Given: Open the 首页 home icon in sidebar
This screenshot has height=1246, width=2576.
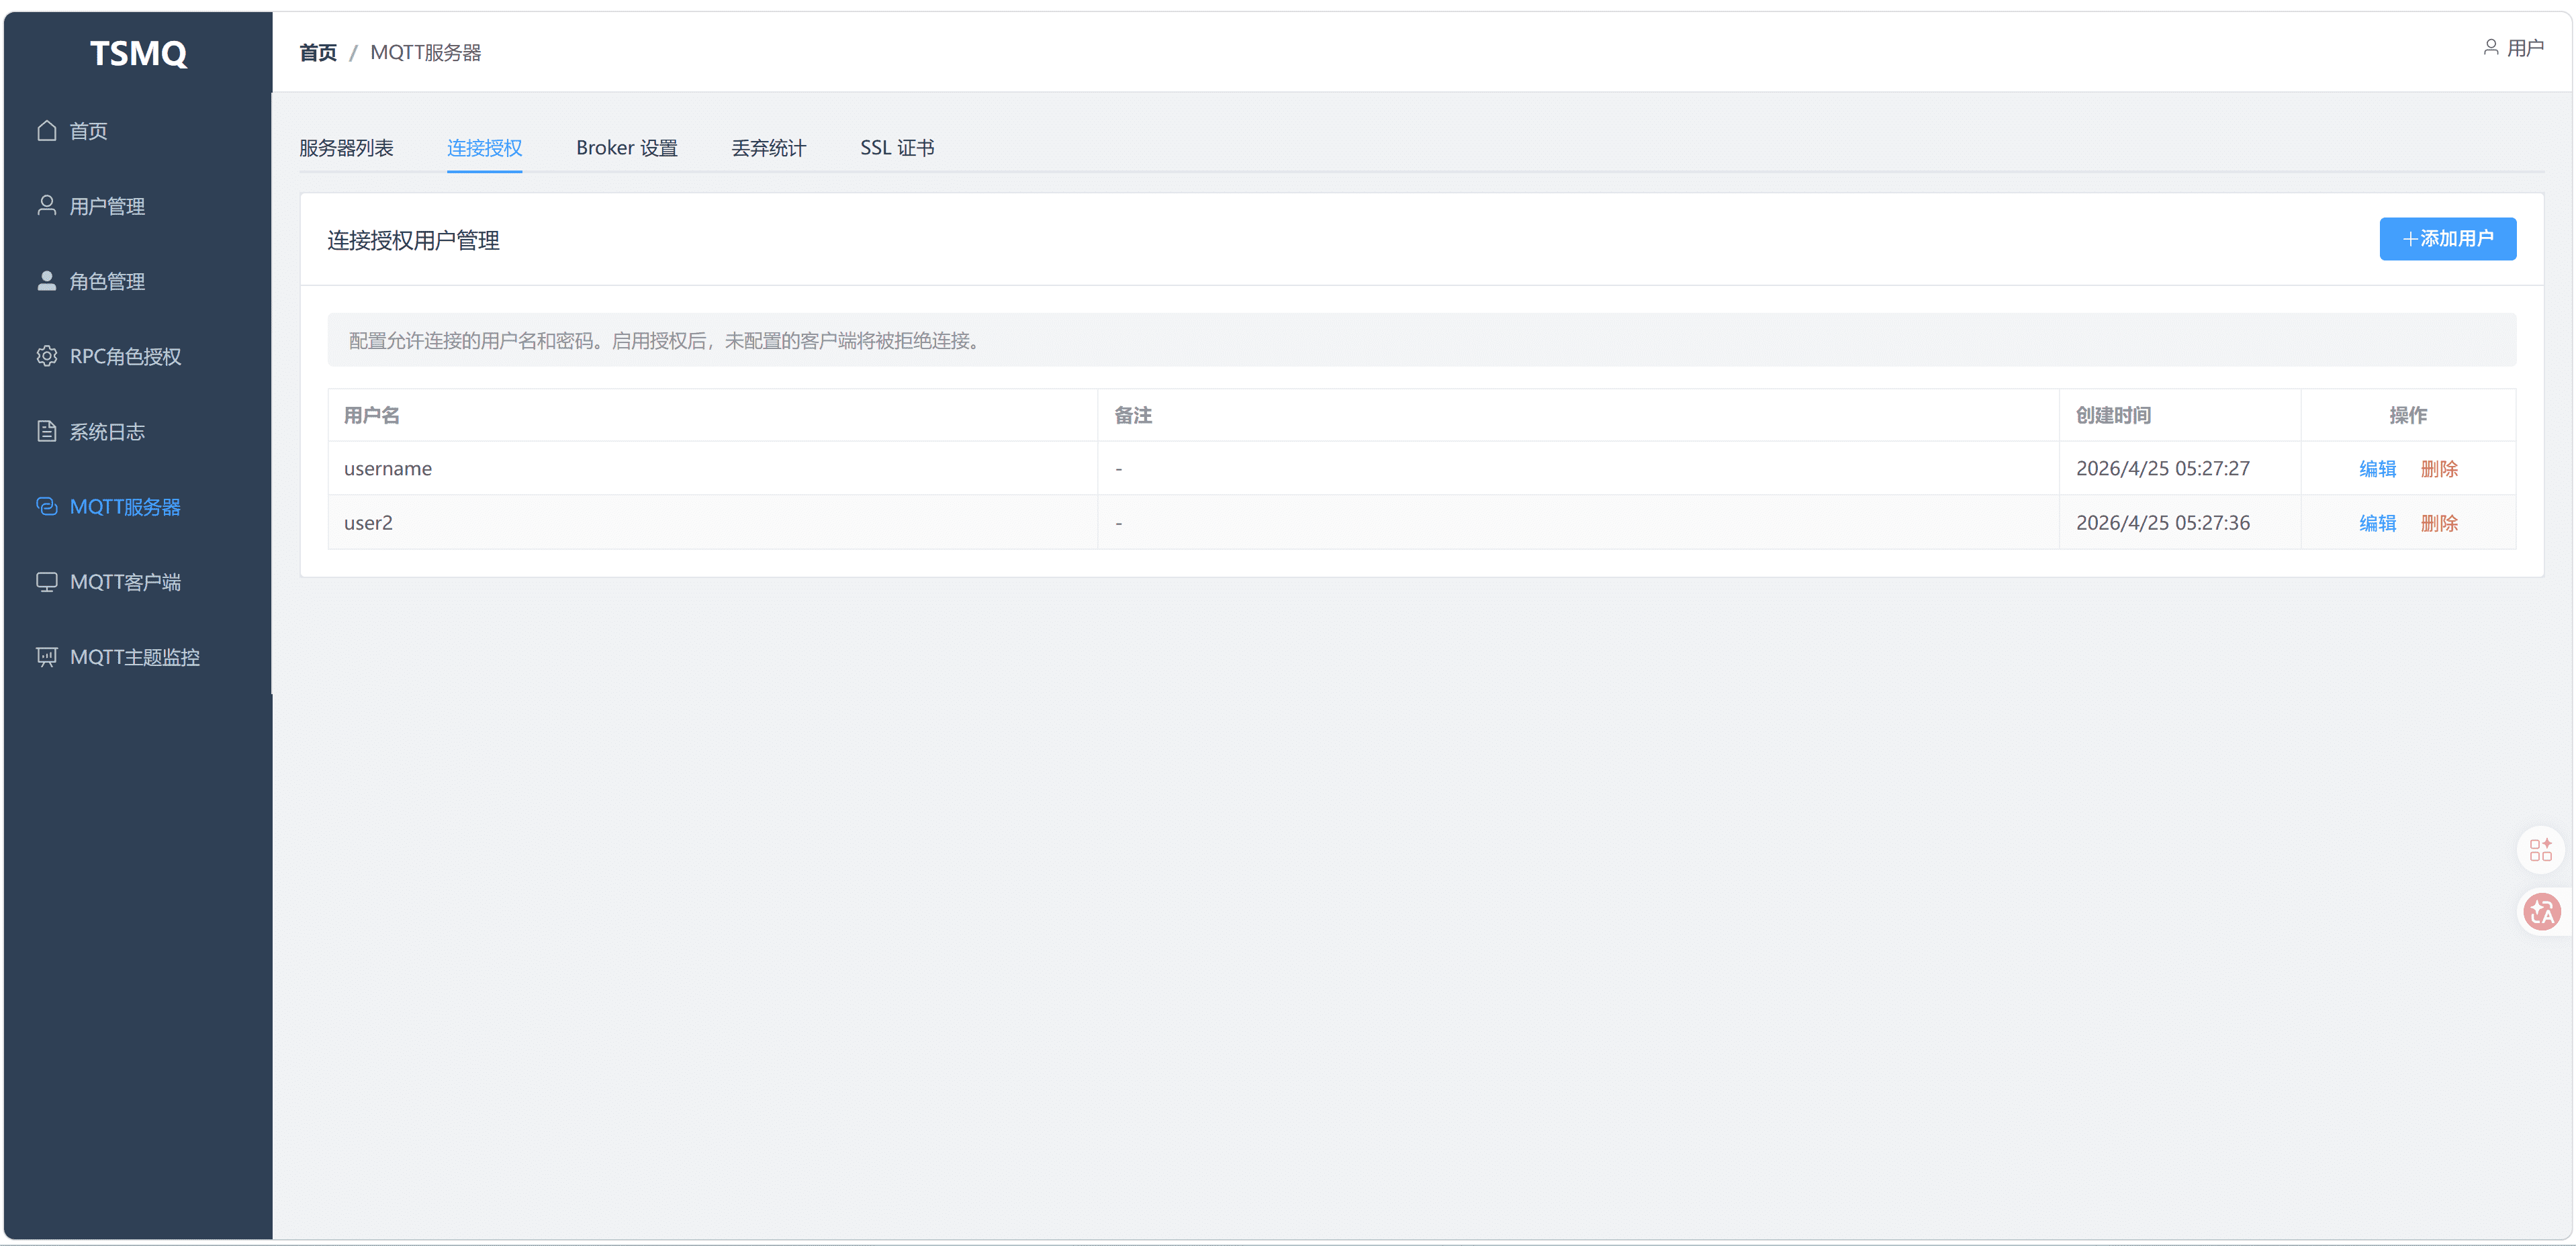Looking at the screenshot, I should [46, 131].
